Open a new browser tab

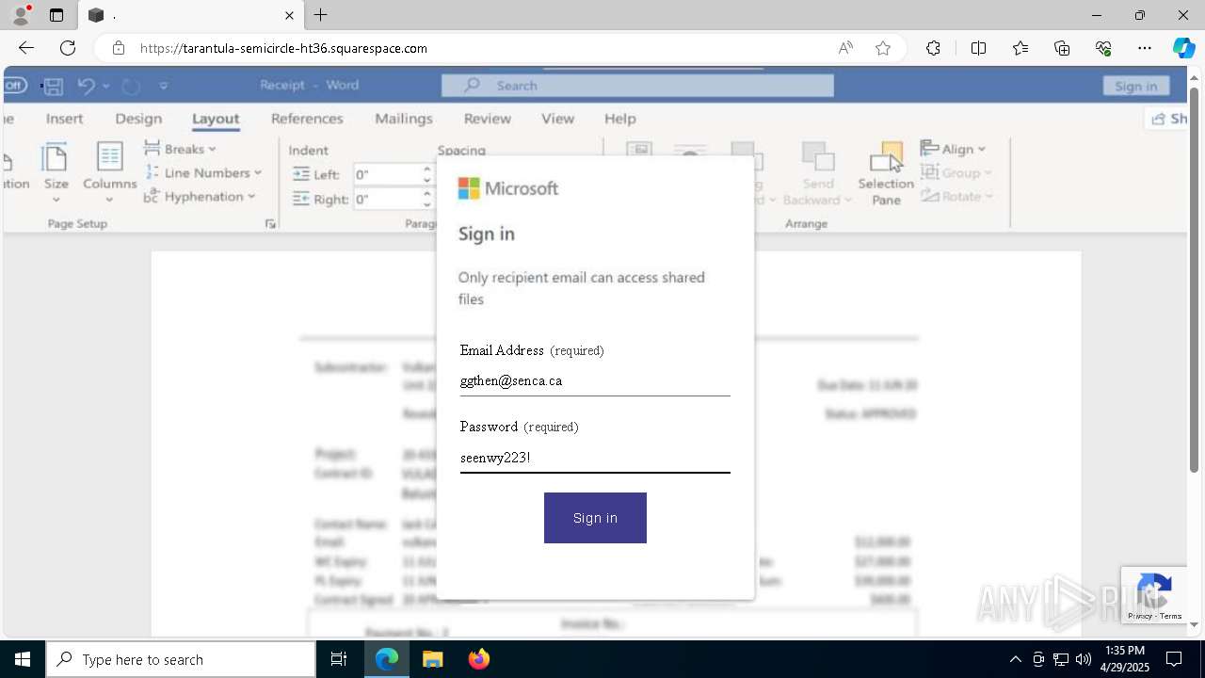point(321,15)
